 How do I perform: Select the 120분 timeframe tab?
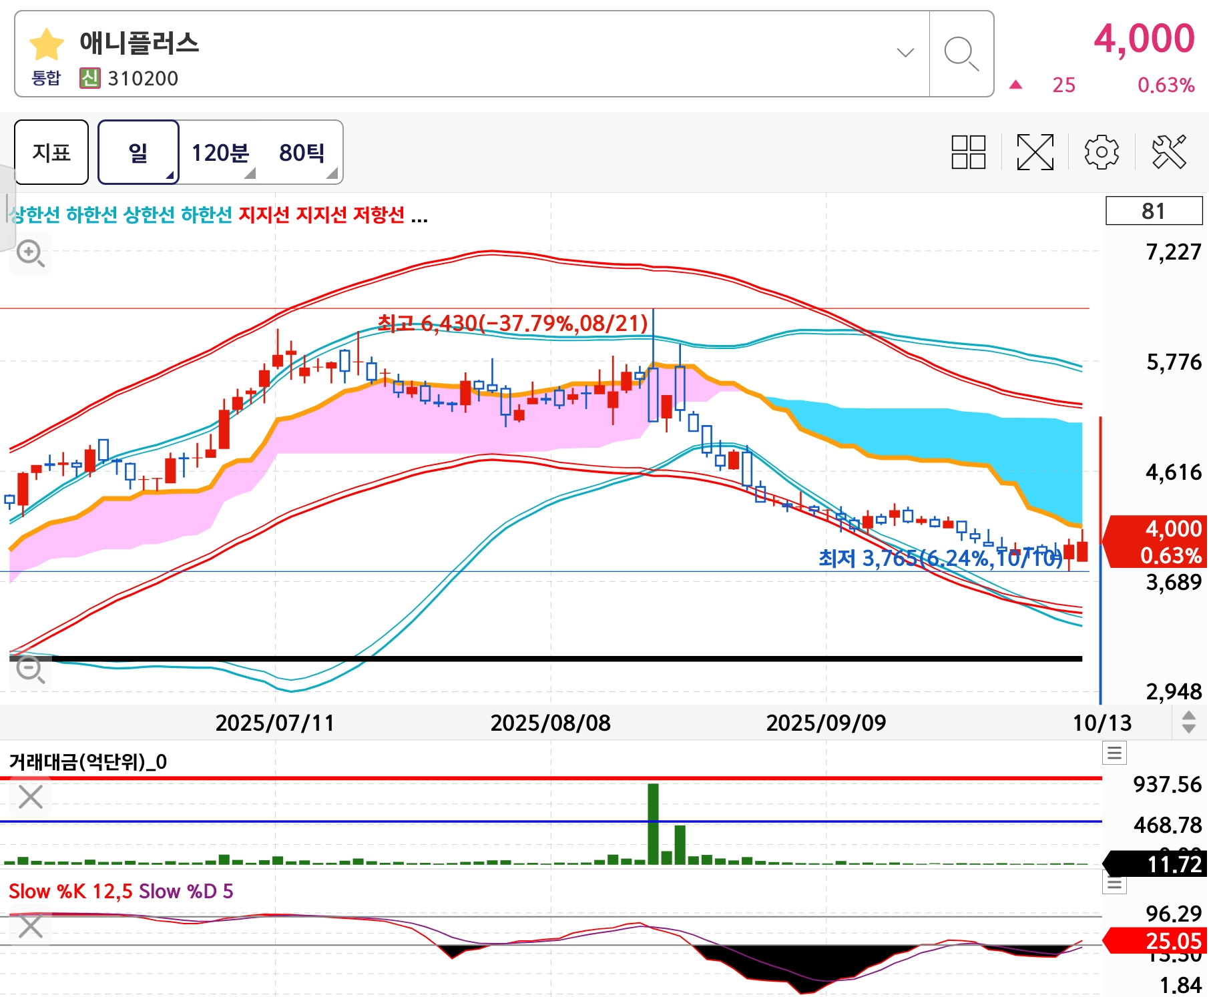point(220,153)
